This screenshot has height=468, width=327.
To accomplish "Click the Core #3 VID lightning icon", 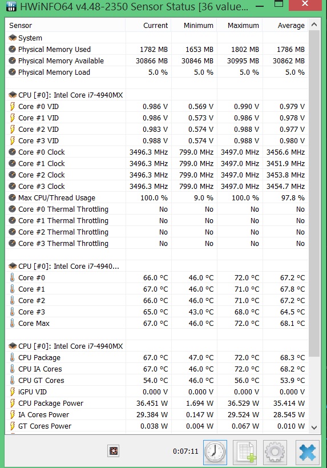I will pos(12,140).
